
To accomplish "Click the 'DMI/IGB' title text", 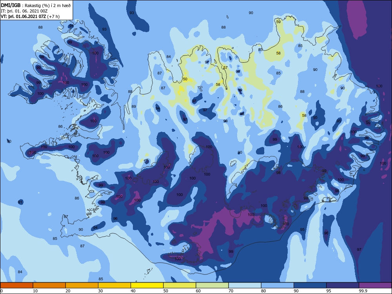I will tap(11, 5).
